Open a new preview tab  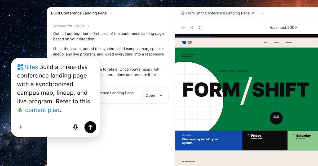click(262, 13)
